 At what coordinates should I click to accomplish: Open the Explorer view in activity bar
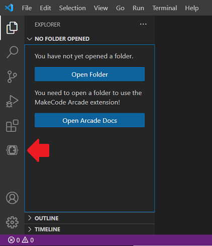[12, 28]
